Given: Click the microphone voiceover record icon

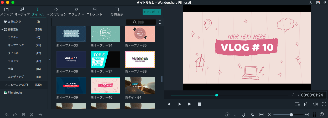Looking at the screenshot, I should point(244,115).
